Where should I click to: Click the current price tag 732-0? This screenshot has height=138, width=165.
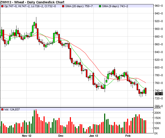coord(159,94)
